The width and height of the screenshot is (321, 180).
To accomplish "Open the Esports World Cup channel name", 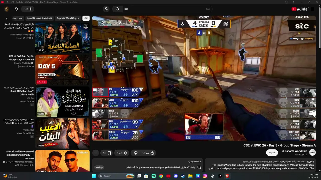I will pyautogui.click(x=296, y=151).
